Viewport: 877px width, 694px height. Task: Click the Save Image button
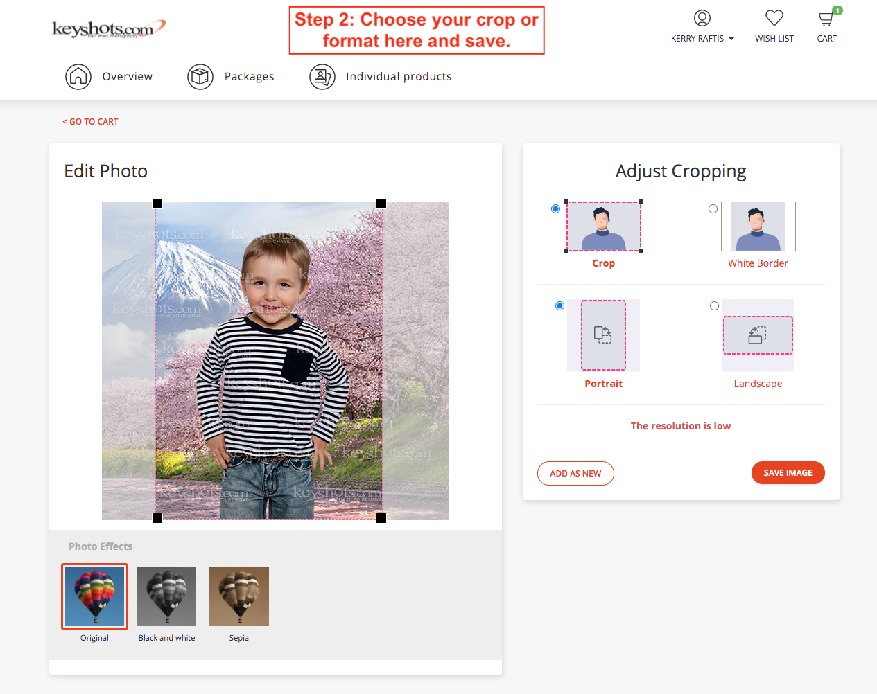coord(788,473)
